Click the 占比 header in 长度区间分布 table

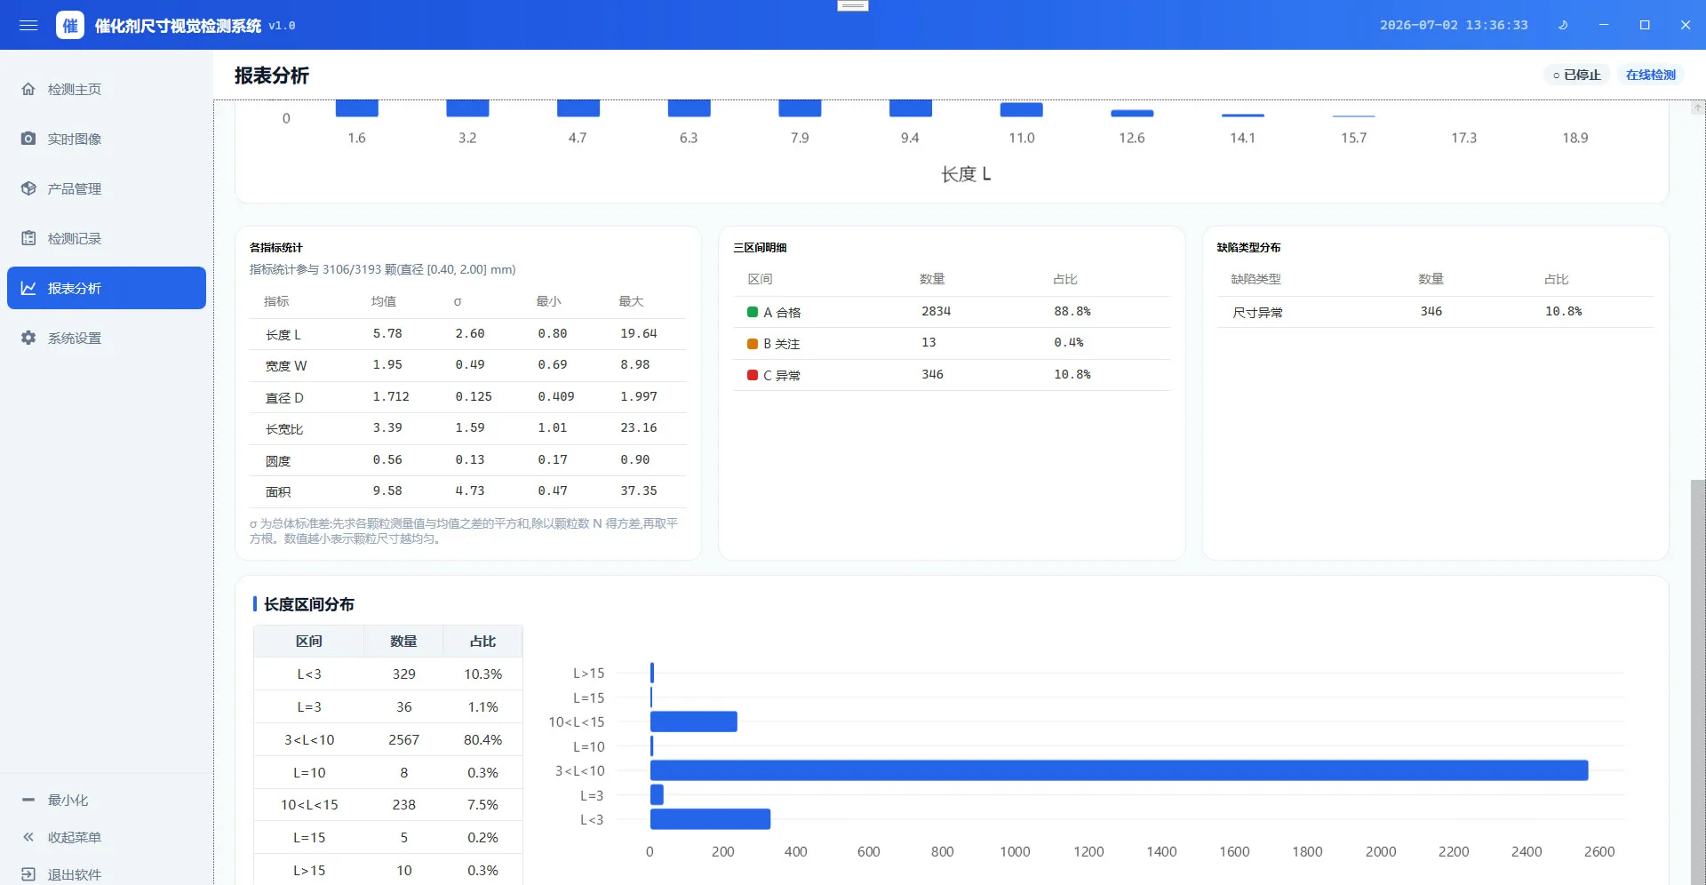[x=482, y=641]
